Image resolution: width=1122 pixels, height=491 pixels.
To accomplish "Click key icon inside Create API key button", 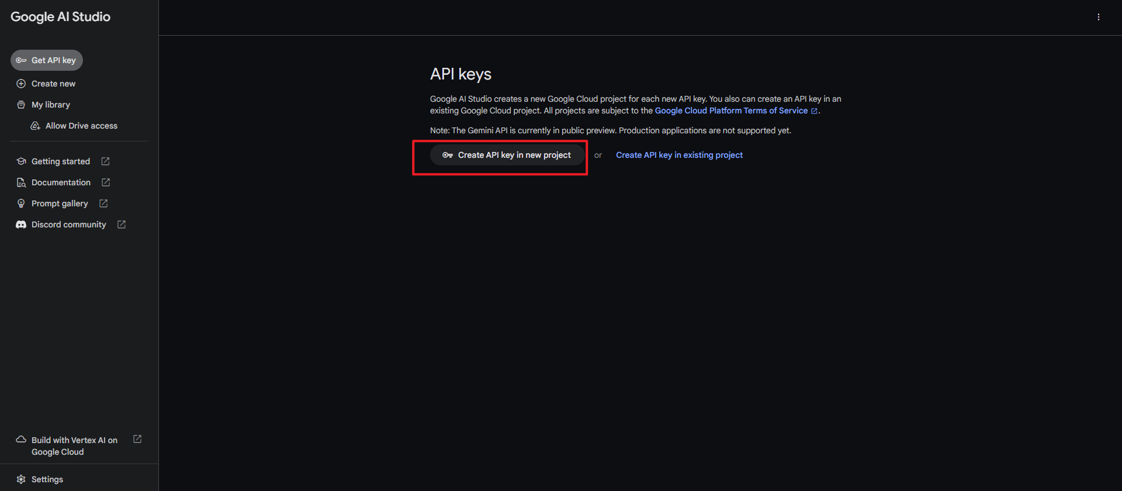I will click(448, 155).
